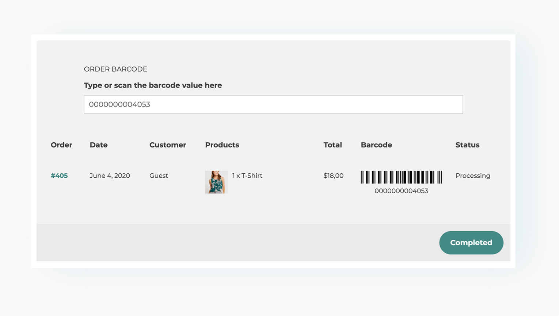Click the 1 x T-Shirt product text
The height and width of the screenshot is (316, 559).
(x=247, y=176)
